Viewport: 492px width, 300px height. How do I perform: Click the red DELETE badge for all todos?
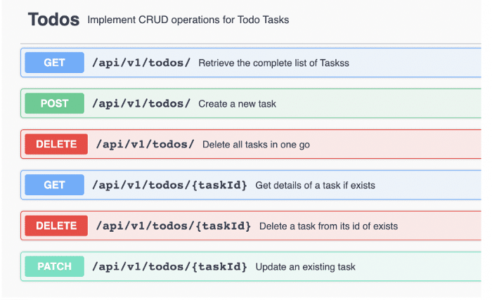tap(56, 144)
